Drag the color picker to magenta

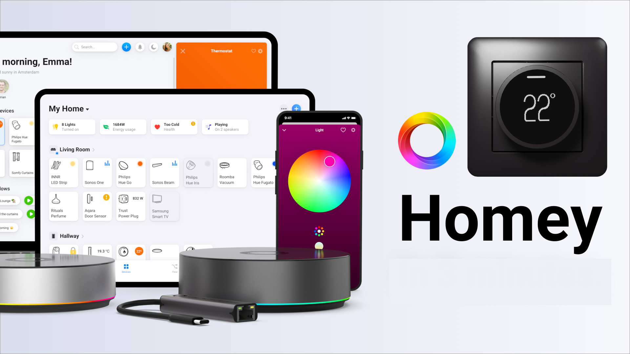[x=330, y=161]
